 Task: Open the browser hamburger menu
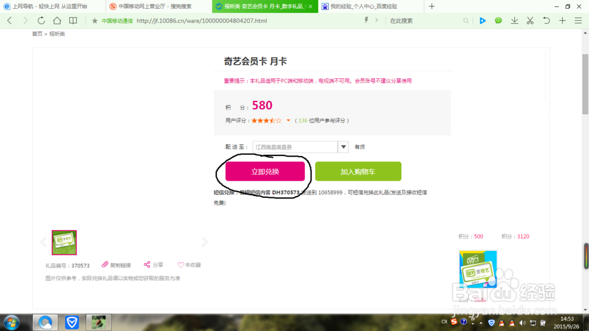tap(578, 21)
